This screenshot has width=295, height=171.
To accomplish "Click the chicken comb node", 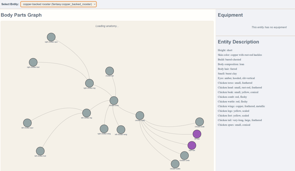I will coord(184,156).
